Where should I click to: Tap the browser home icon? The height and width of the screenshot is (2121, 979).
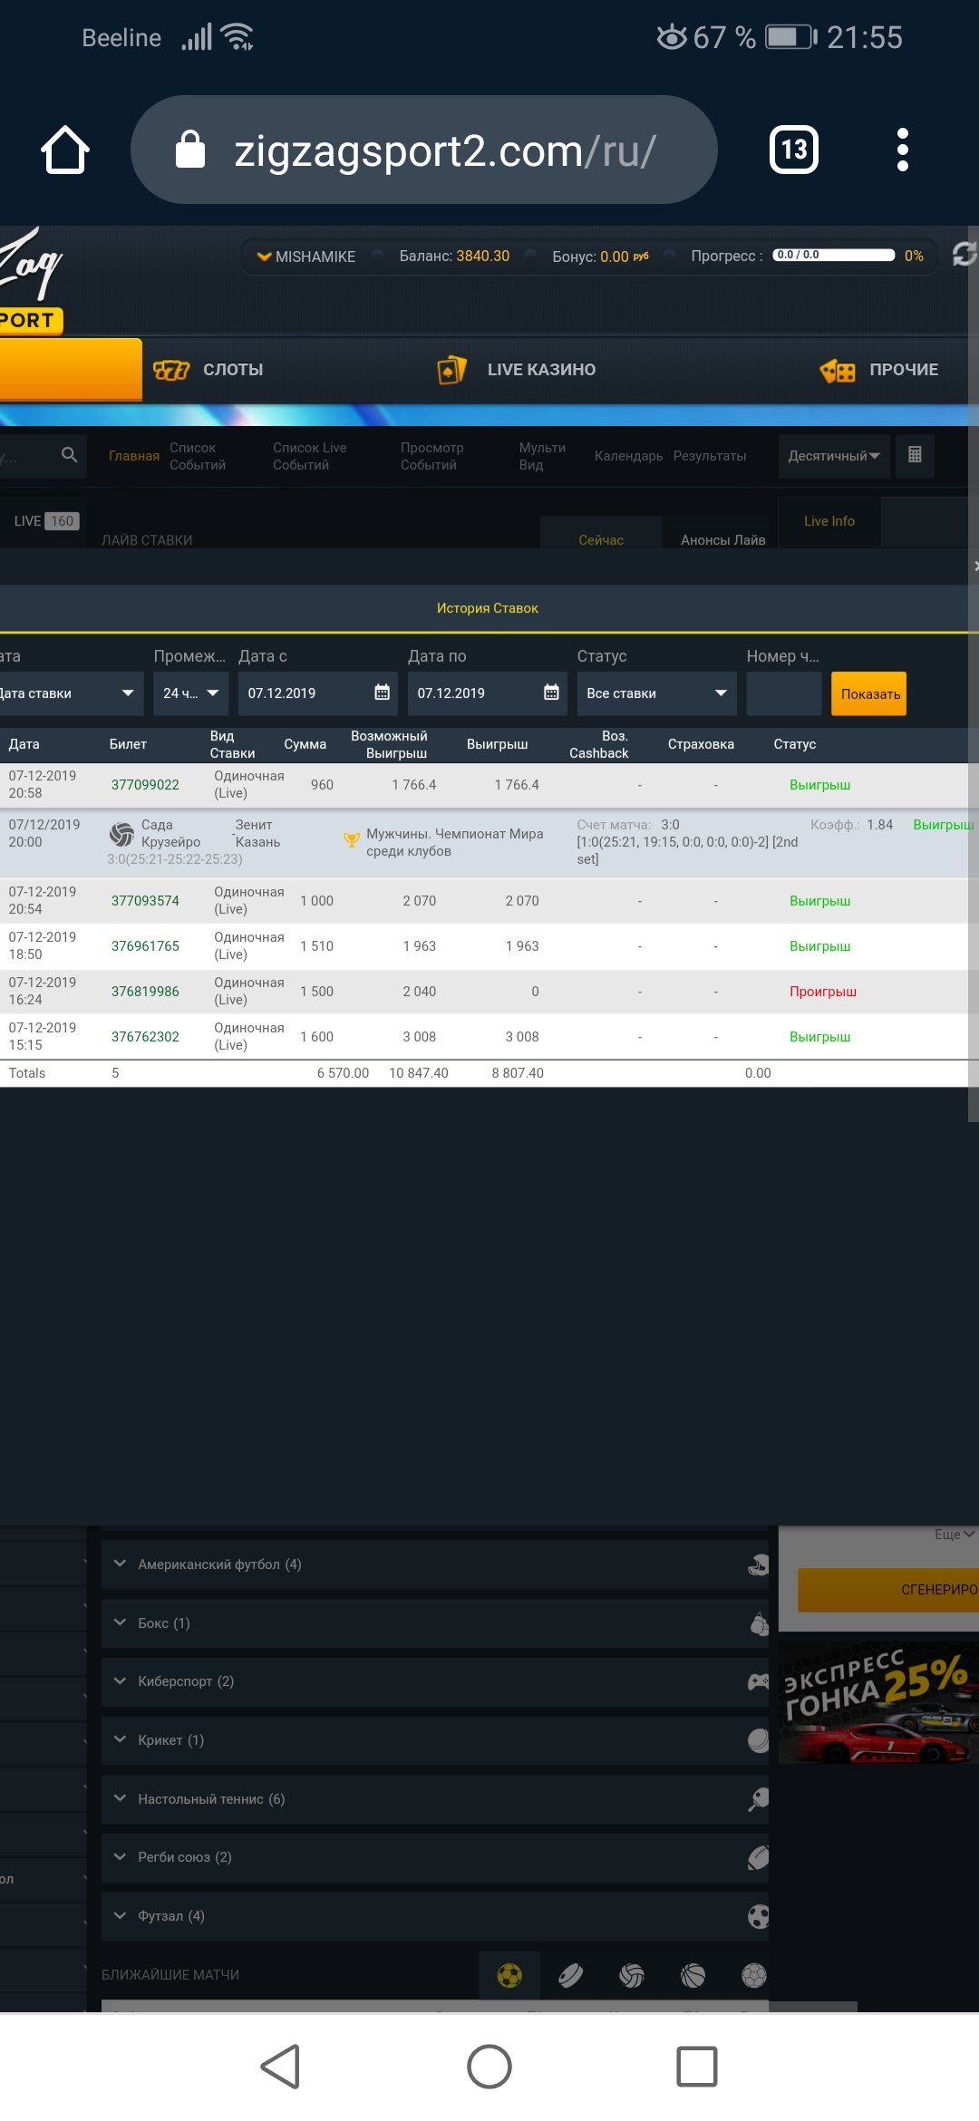[65, 150]
